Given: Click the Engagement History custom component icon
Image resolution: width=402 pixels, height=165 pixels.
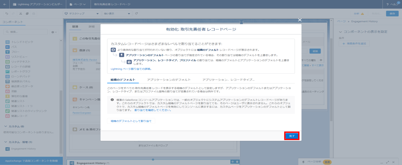Looking at the screenshot, I should pos(8,149).
